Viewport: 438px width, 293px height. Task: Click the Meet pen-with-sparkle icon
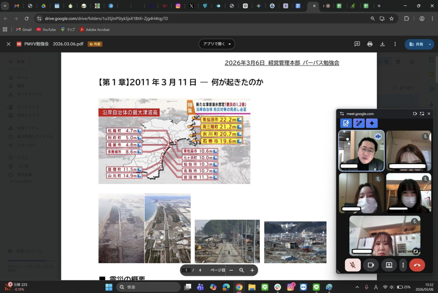pos(359,123)
